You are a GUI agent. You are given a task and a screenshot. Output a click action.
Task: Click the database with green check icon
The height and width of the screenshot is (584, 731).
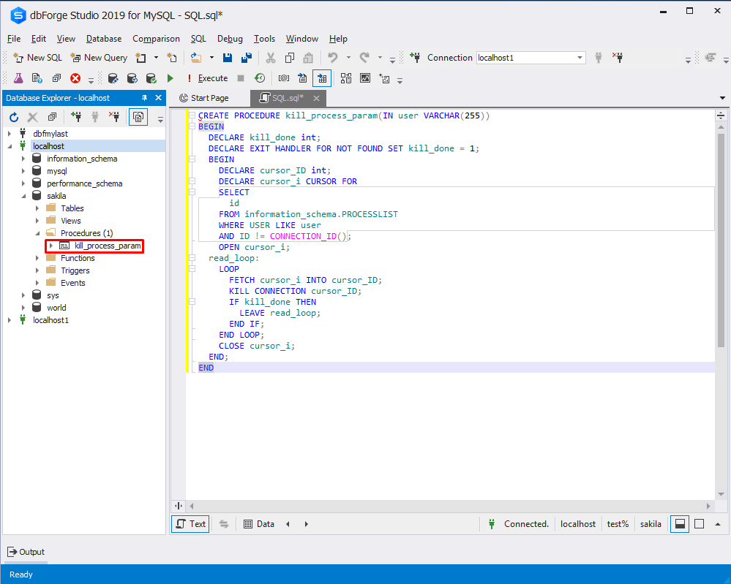(151, 78)
